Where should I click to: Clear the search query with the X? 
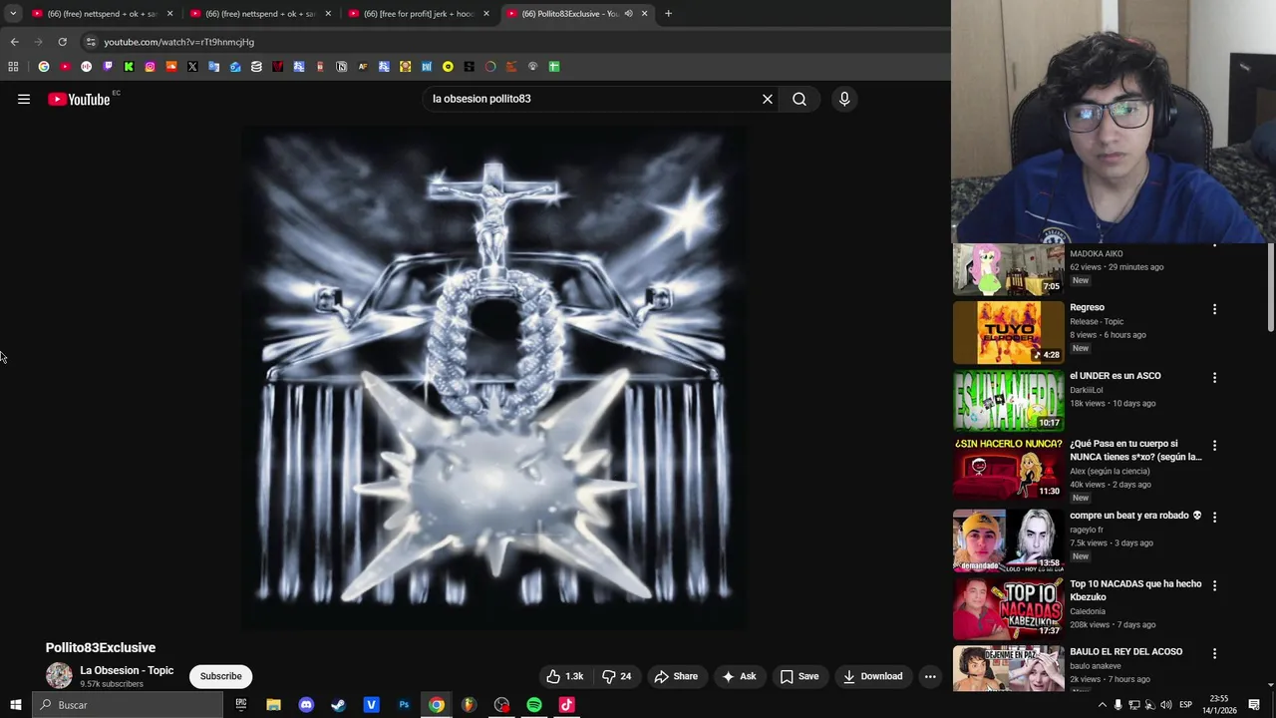point(768,99)
